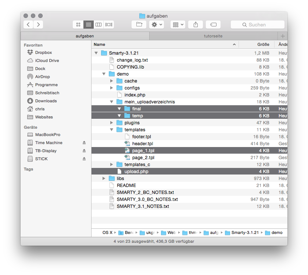Select page_2.tpl file
Image resolution: width=308 pixels, height=275 pixels.
point(189,158)
